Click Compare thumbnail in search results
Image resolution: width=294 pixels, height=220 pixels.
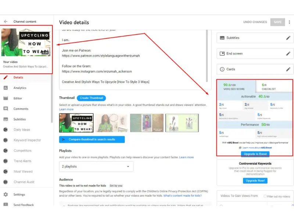[x=92, y=140]
